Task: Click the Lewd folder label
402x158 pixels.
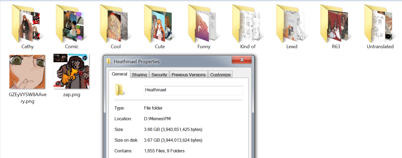Action: (x=292, y=47)
